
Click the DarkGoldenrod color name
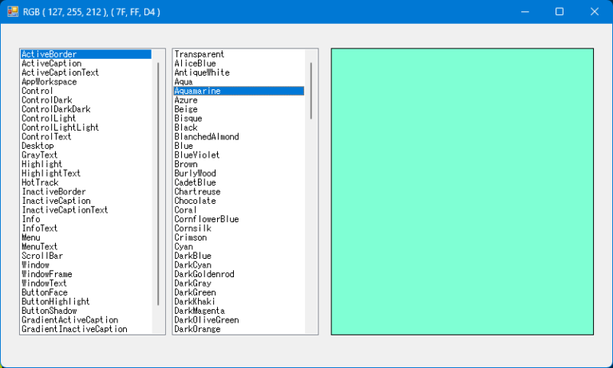click(x=204, y=274)
